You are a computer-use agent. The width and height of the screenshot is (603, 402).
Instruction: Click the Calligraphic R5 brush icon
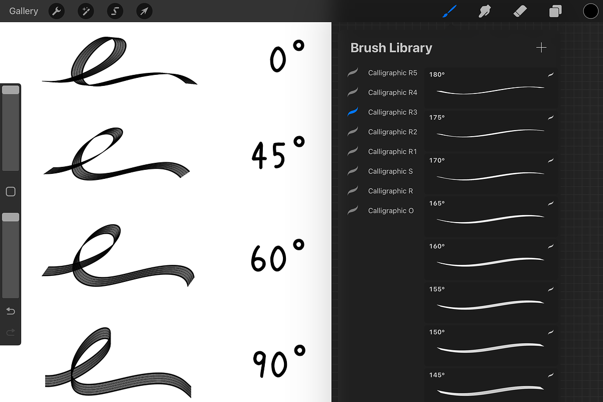click(x=353, y=72)
